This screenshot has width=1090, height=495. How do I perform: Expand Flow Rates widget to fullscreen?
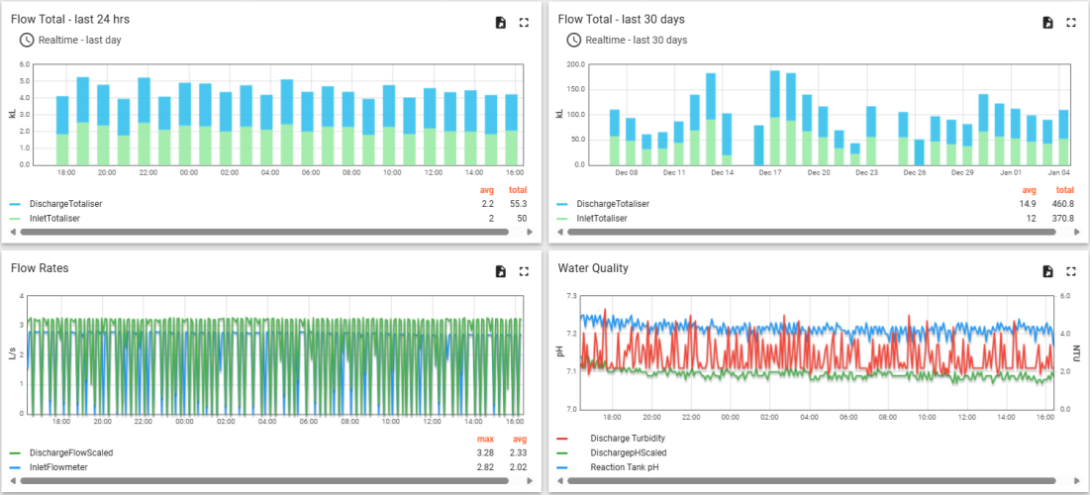(x=524, y=271)
